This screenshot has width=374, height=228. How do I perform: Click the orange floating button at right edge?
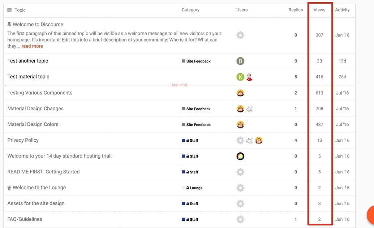pos(371,215)
